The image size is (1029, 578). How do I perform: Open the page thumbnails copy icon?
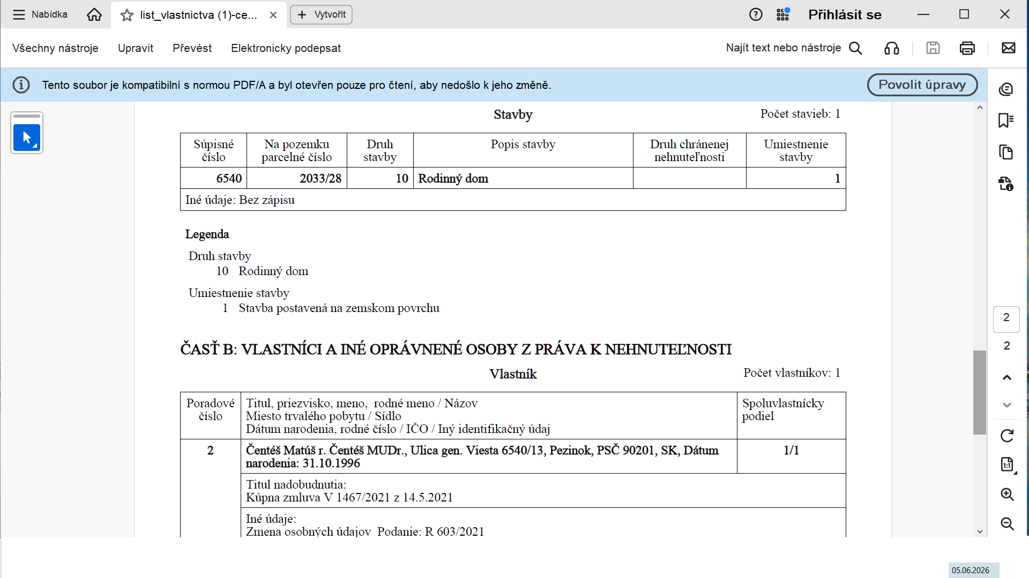[1006, 152]
